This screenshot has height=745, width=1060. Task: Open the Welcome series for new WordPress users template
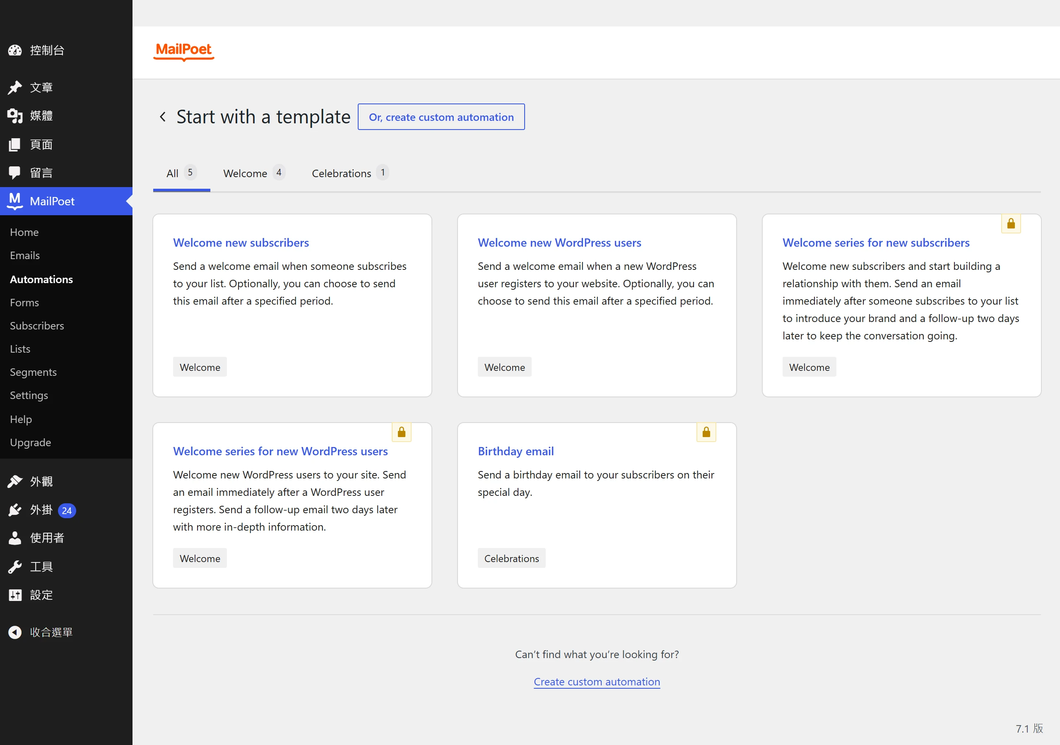(x=280, y=452)
